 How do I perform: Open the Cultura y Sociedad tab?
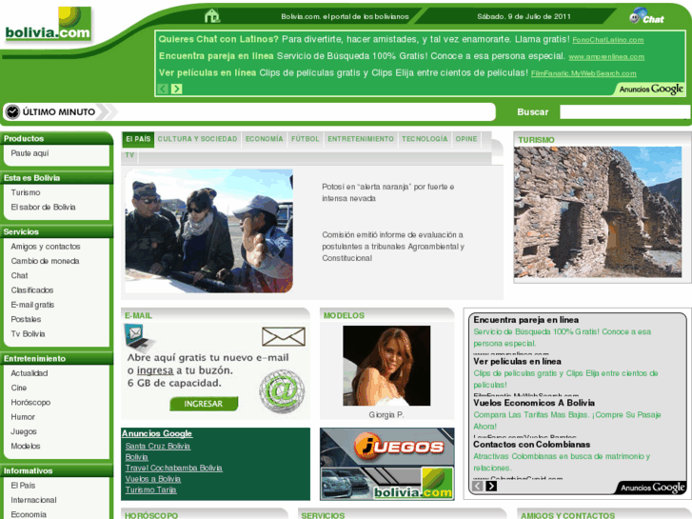tap(197, 139)
